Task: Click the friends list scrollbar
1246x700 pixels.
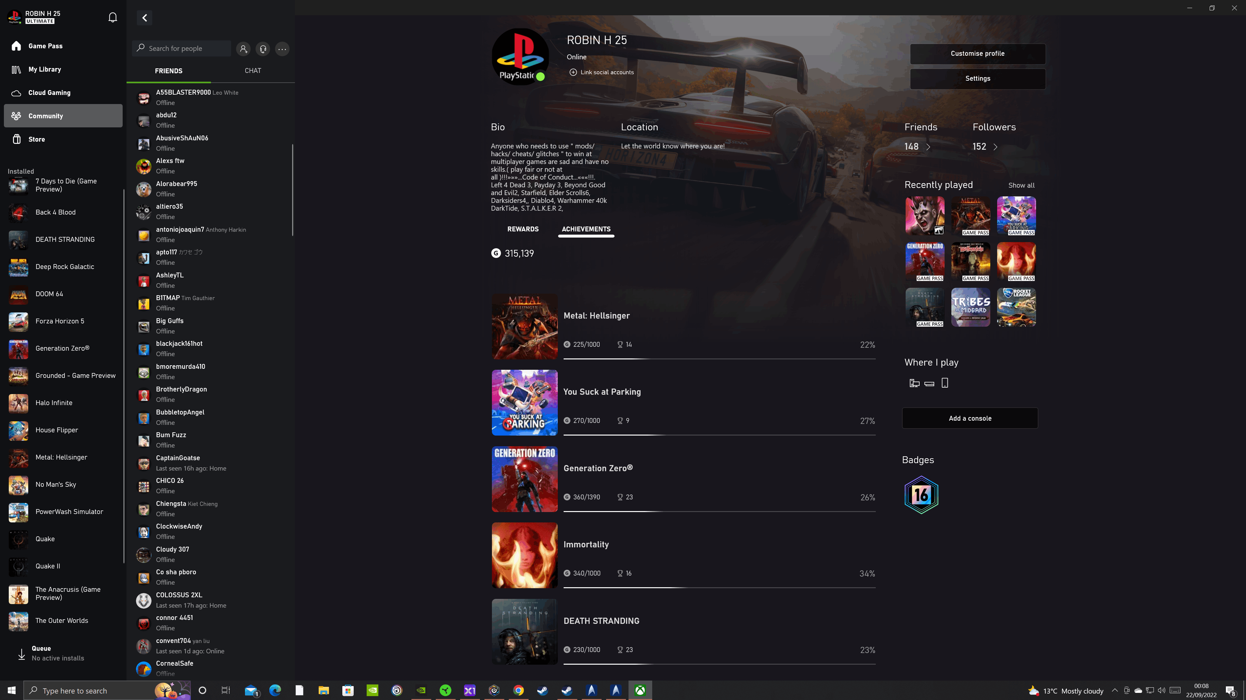Action: click(x=292, y=190)
